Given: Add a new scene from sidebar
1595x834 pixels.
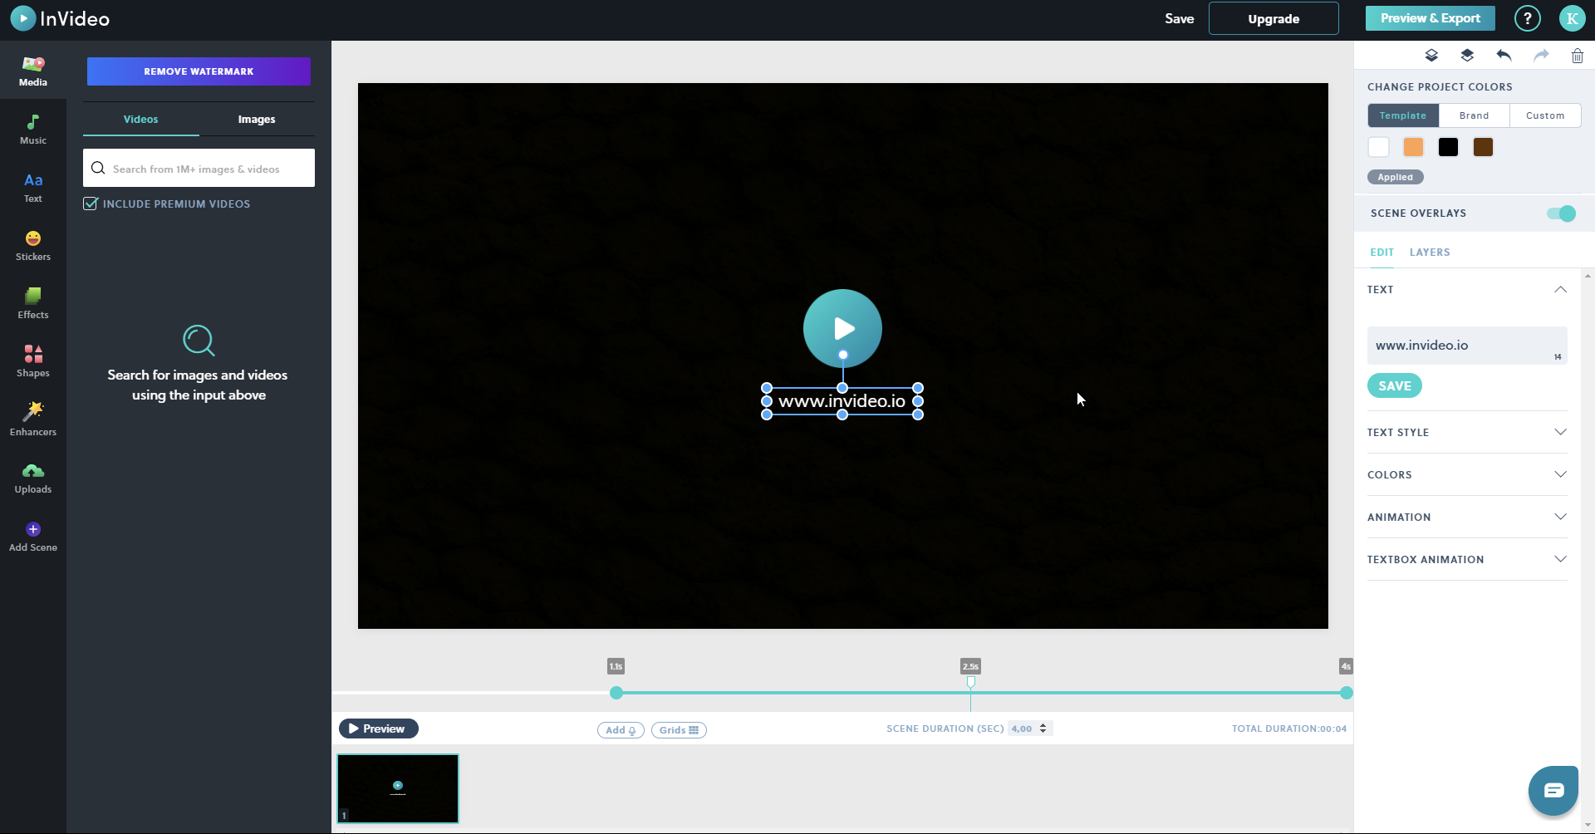Looking at the screenshot, I should tap(33, 537).
